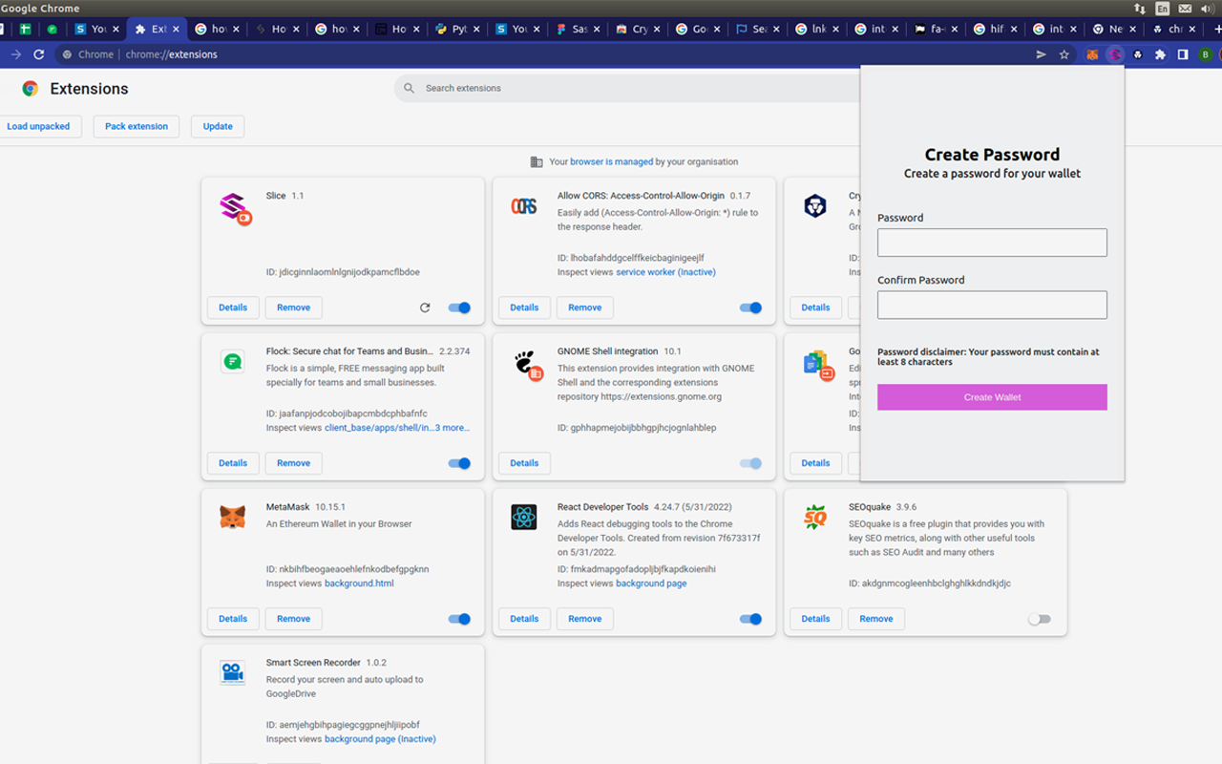Switch to the Cry browser tab

tap(637, 29)
